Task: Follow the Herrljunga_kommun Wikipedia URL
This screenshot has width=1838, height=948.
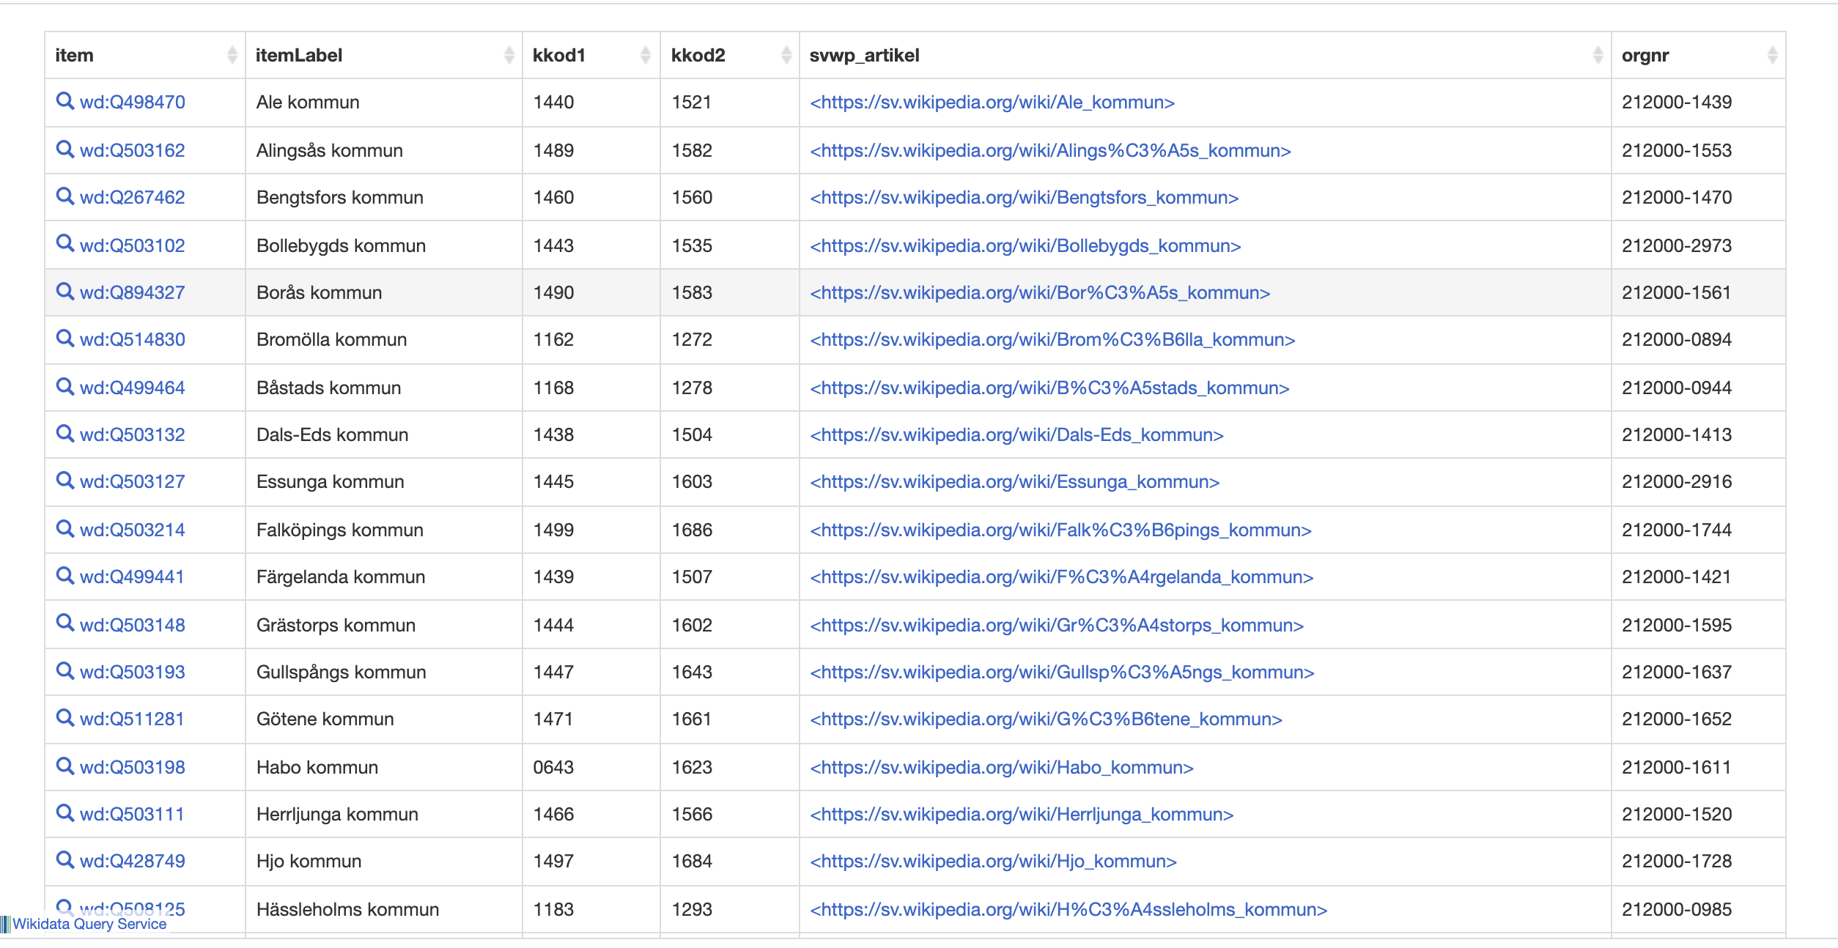Action: 1021,815
